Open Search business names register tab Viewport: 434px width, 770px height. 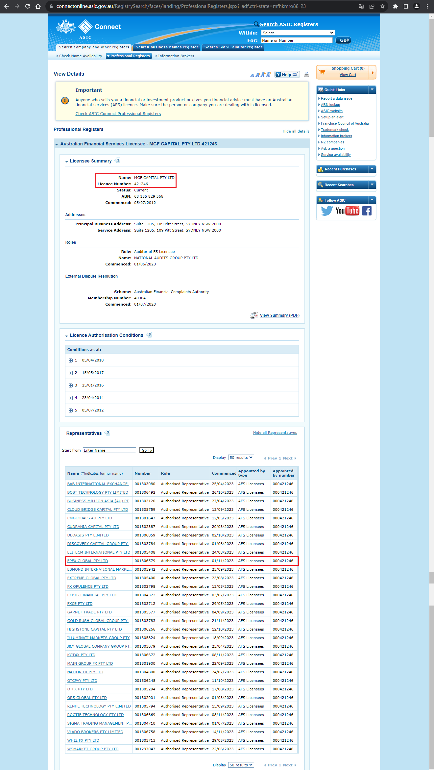point(167,47)
